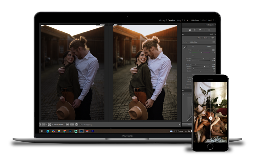This screenshot has width=258, height=161.
Task: Select the Crop overlay tool
Action: 195,30
